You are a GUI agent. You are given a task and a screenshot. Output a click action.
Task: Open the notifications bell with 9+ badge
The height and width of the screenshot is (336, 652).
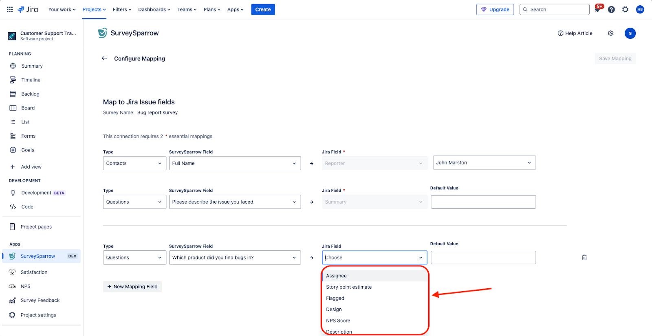(597, 9)
